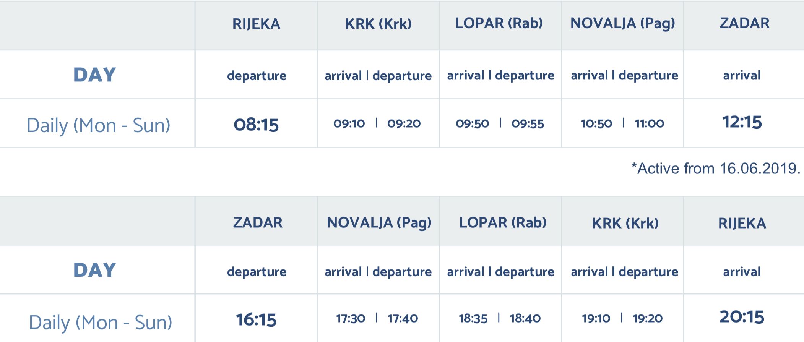Click the 10:50 Novalja arrival time

click(596, 123)
